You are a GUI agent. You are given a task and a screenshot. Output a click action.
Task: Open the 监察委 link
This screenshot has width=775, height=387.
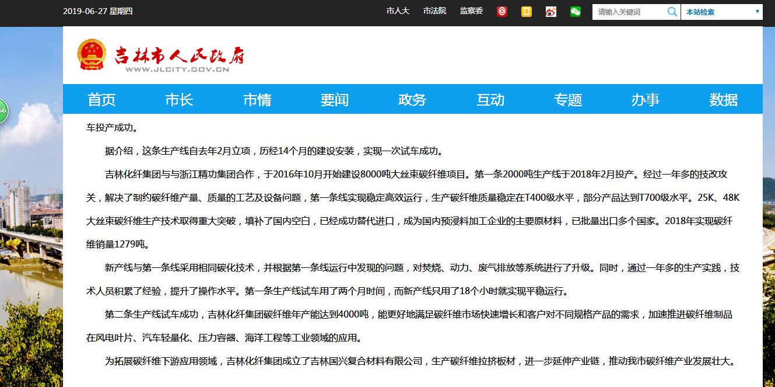pyautogui.click(x=471, y=11)
